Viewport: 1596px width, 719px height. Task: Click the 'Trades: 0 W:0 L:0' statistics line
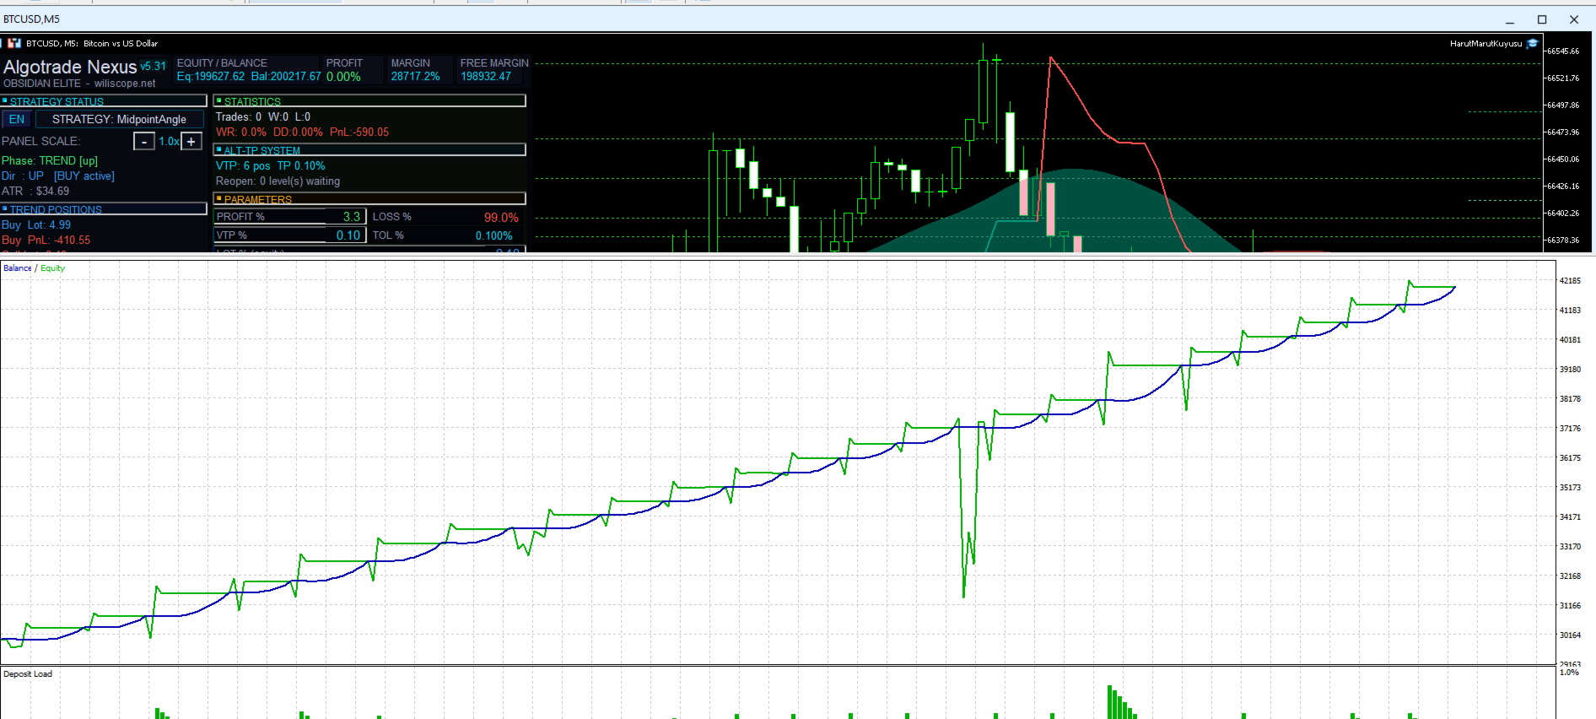click(x=263, y=117)
